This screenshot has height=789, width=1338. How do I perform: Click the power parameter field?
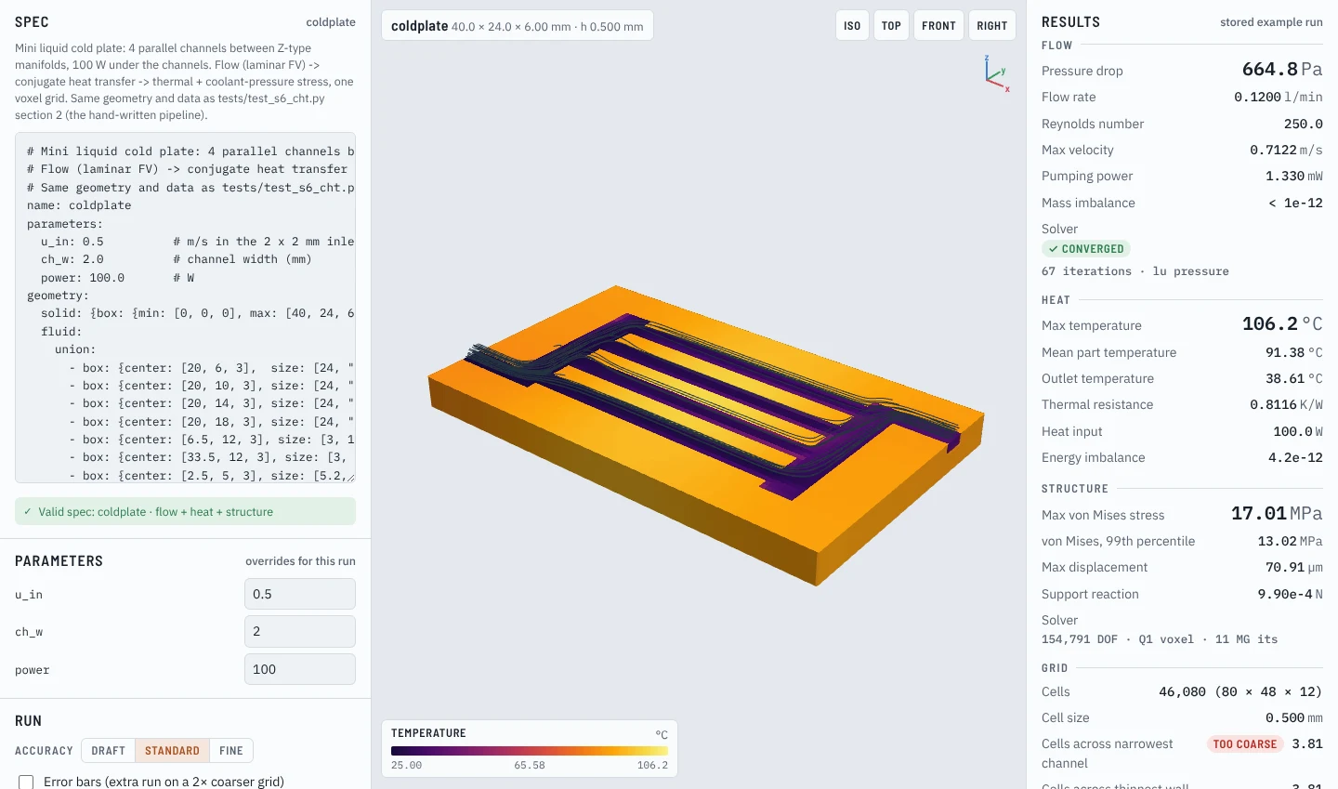pos(300,669)
